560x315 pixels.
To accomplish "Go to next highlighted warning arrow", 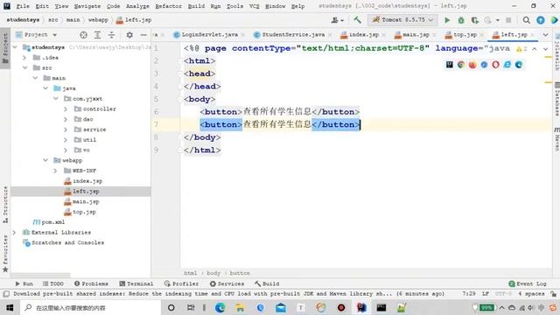I will click(x=545, y=49).
